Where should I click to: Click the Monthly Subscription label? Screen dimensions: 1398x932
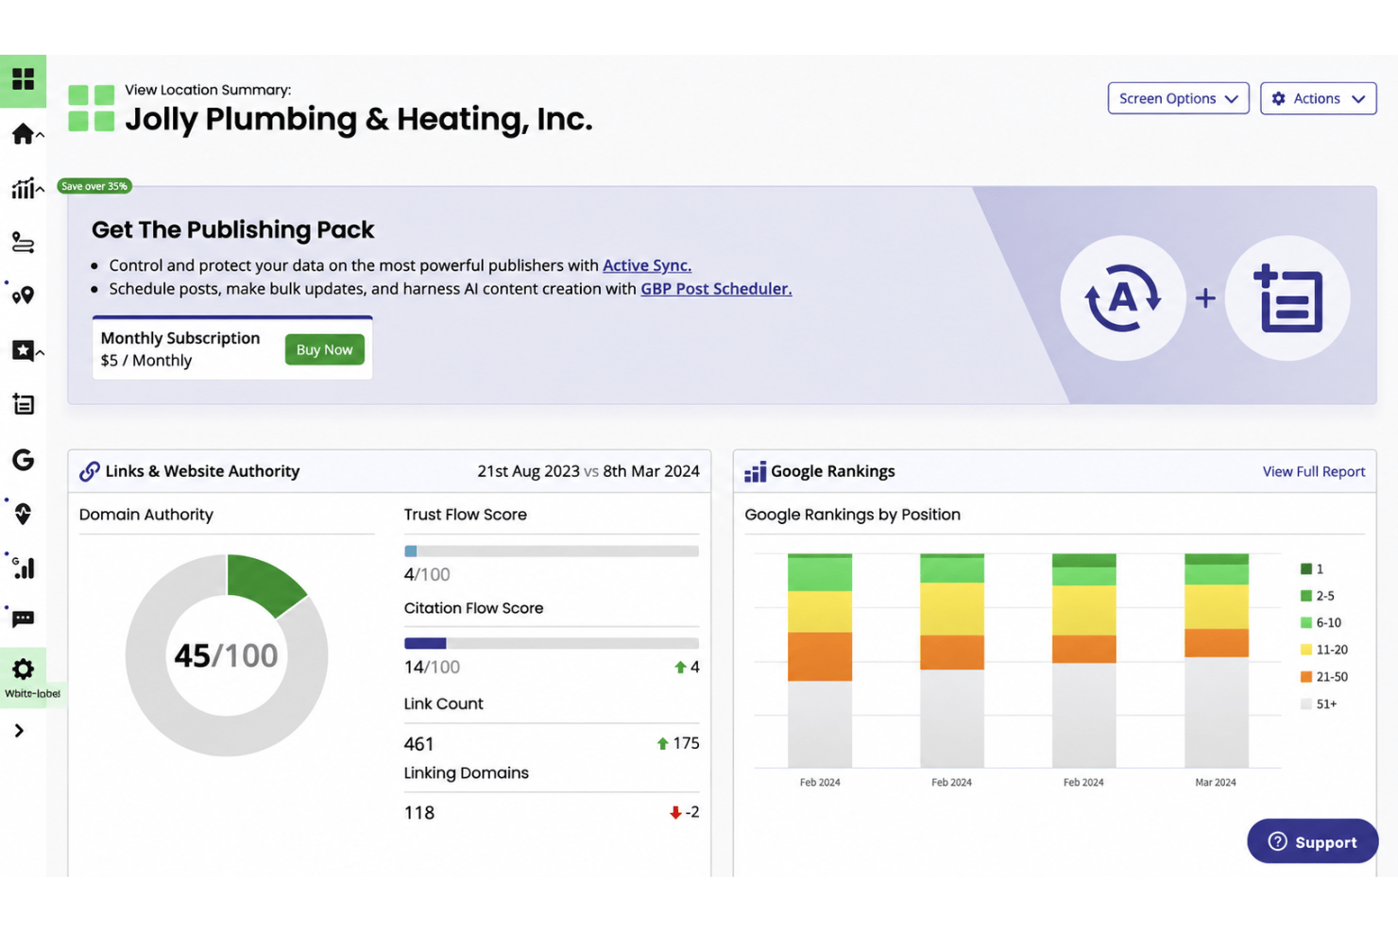[180, 338]
